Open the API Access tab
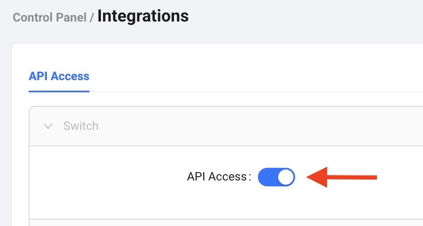Screen dimensions: 423x226 point(59,76)
